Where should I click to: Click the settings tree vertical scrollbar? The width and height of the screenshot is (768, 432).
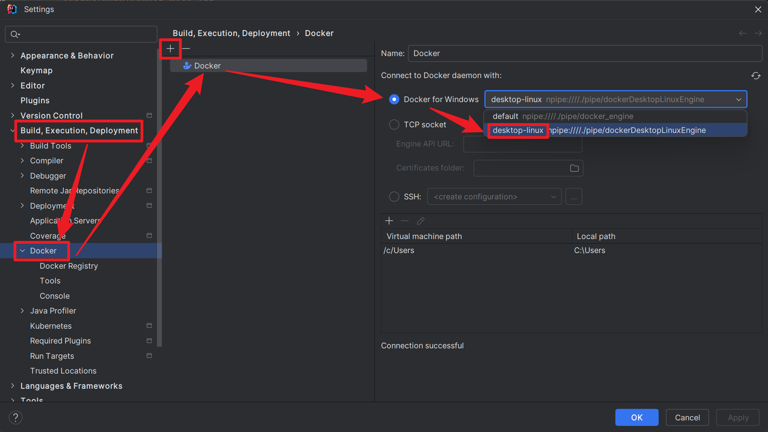pos(159,198)
